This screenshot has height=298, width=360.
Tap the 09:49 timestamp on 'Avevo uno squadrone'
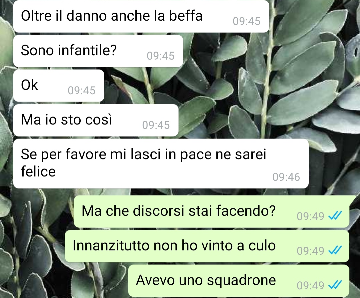click(x=310, y=285)
